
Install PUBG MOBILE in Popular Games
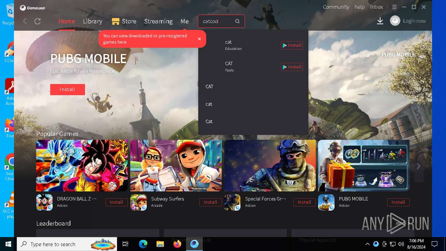click(x=398, y=202)
